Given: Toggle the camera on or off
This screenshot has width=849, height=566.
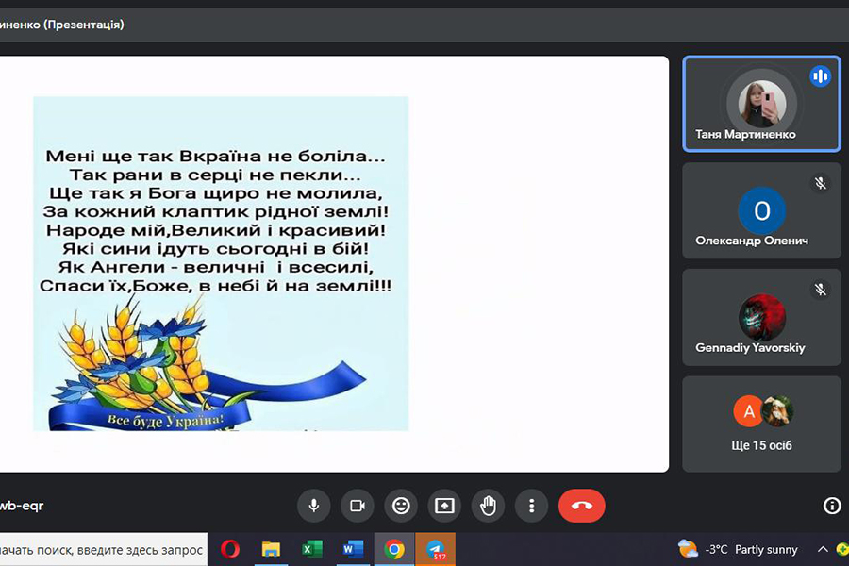Looking at the screenshot, I should [x=358, y=506].
